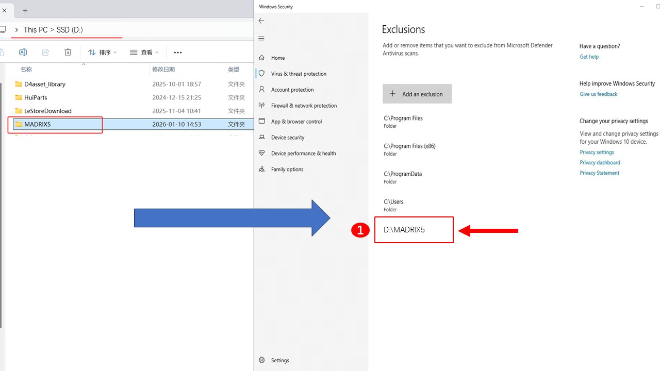Click the back arrow in Windows Security
This screenshot has height=371, width=660.
261,21
